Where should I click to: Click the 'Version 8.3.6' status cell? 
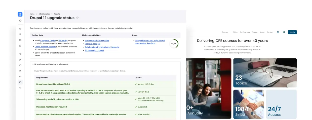pos(143,92)
